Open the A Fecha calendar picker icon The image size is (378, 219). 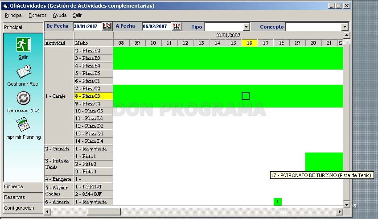177,26
